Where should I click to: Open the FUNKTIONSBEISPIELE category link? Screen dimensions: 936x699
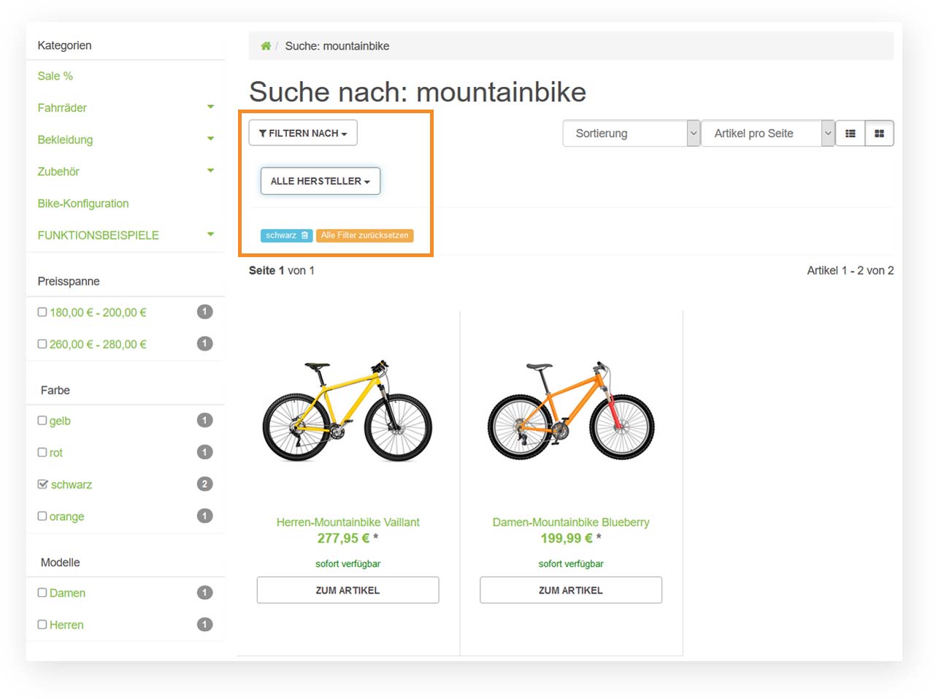pos(99,235)
